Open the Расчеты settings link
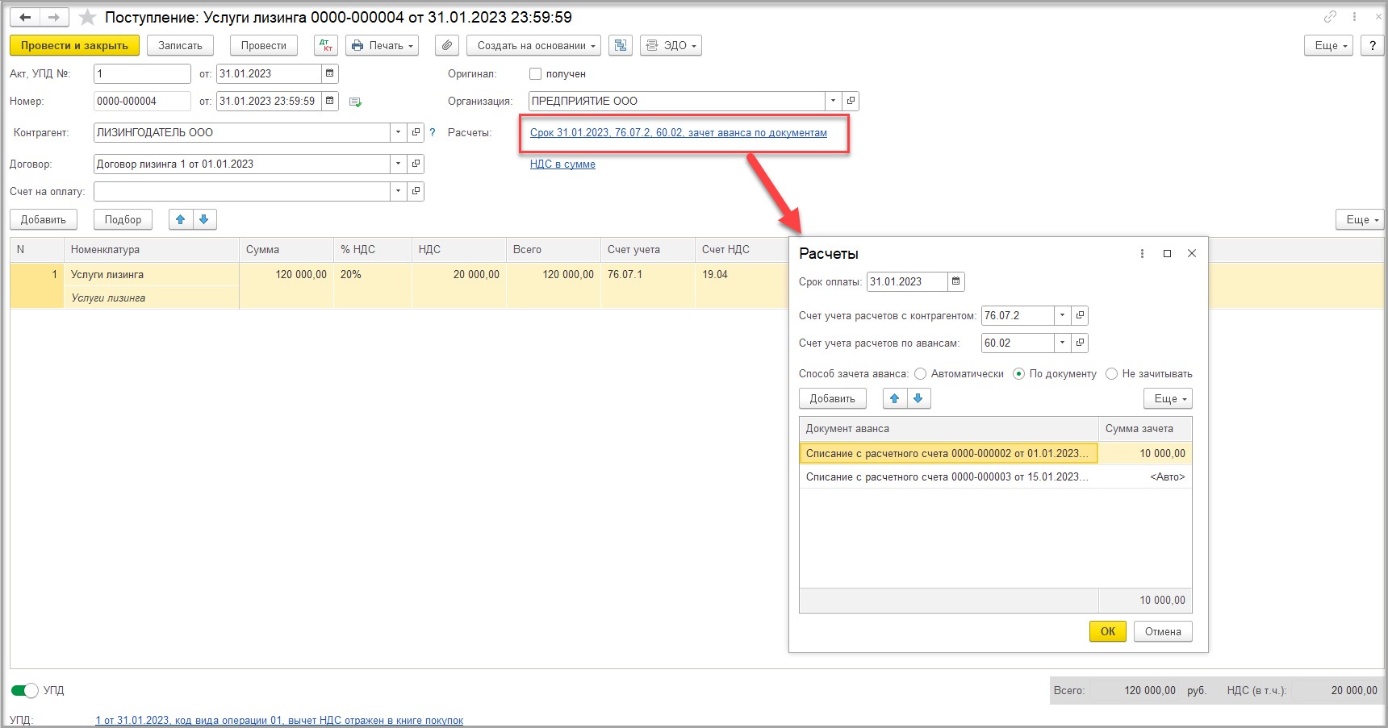This screenshot has width=1388, height=728. coord(679,132)
